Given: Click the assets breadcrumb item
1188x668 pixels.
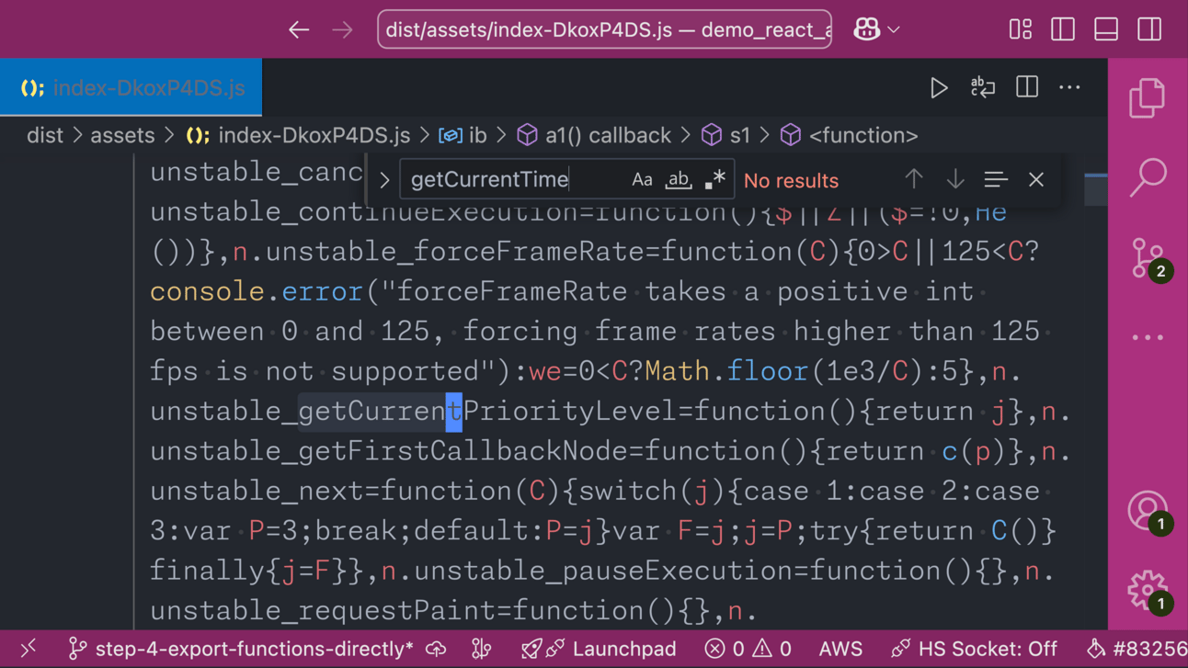Looking at the screenshot, I should coord(122,135).
